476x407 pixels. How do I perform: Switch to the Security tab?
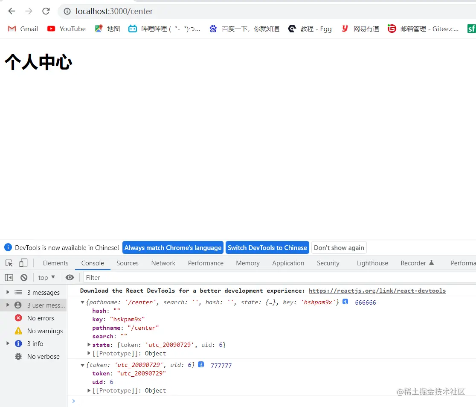[x=328, y=263]
